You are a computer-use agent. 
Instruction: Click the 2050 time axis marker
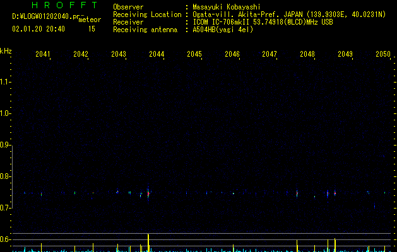pos(383,54)
